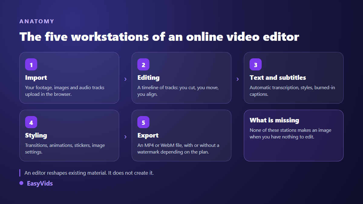Select the Editing heading
363x204 pixels.
coord(149,78)
